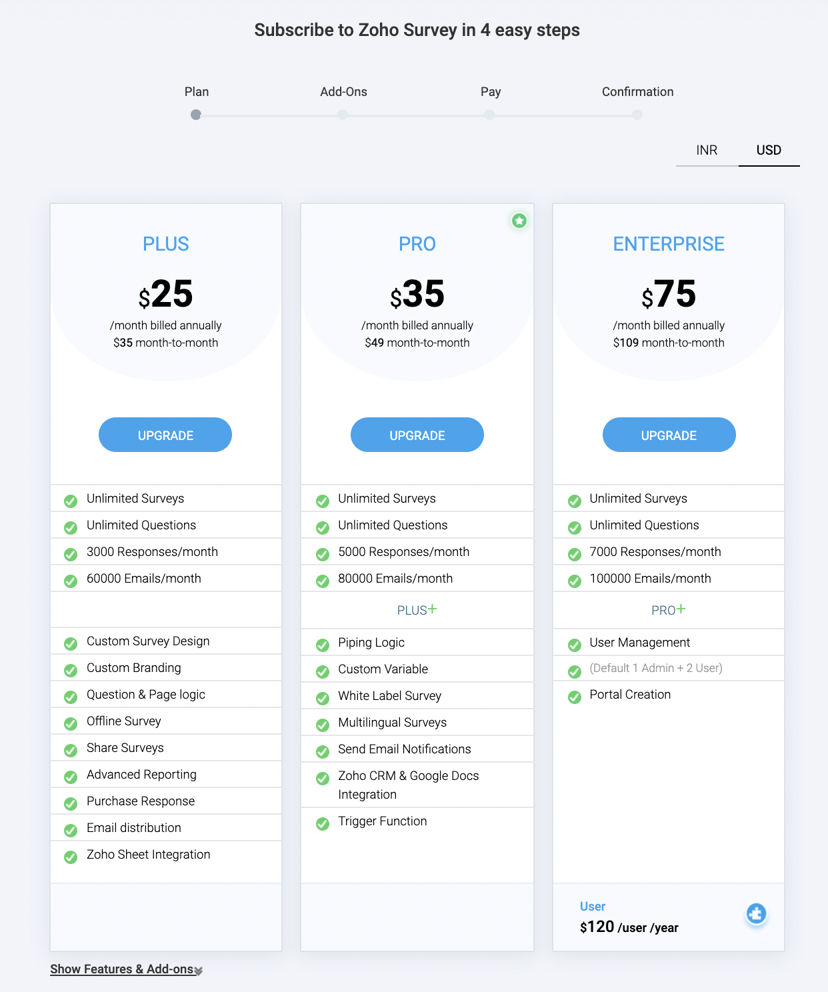Select the USD currency tab

769,150
